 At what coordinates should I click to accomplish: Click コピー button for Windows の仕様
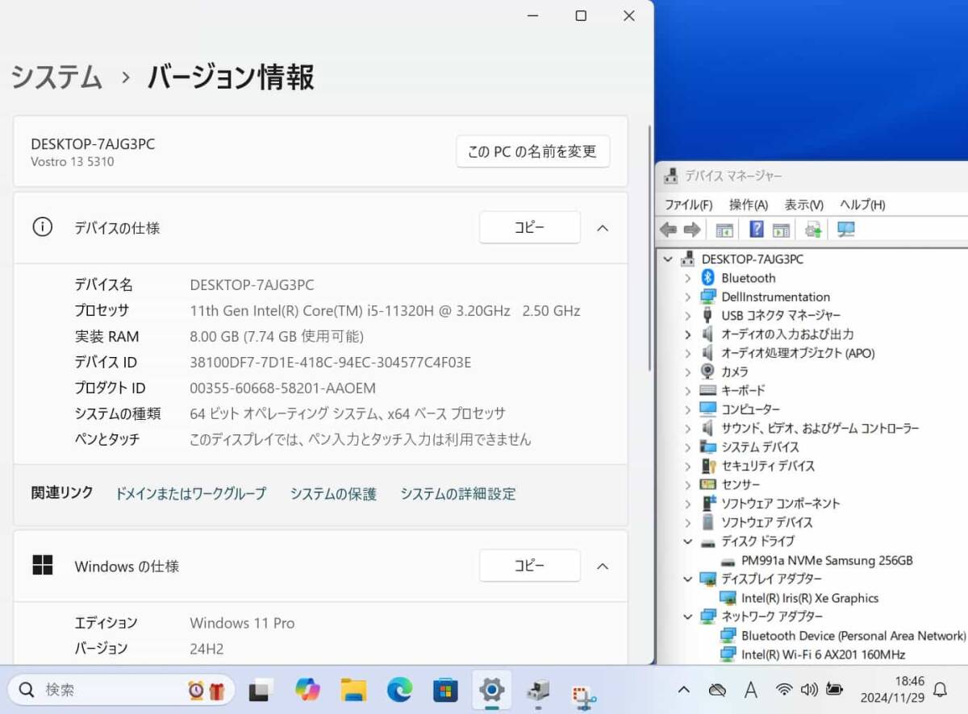tap(529, 566)
